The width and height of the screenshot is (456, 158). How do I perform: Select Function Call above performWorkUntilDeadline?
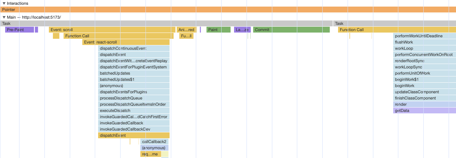click(397, 30)
